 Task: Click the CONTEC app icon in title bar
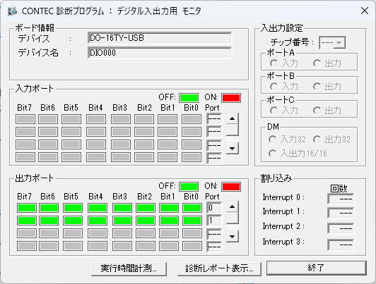(x=12, y=11)
